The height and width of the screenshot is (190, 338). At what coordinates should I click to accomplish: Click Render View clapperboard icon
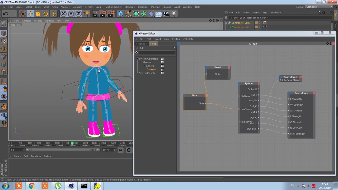pyautogui.click(x=95, y=14)
